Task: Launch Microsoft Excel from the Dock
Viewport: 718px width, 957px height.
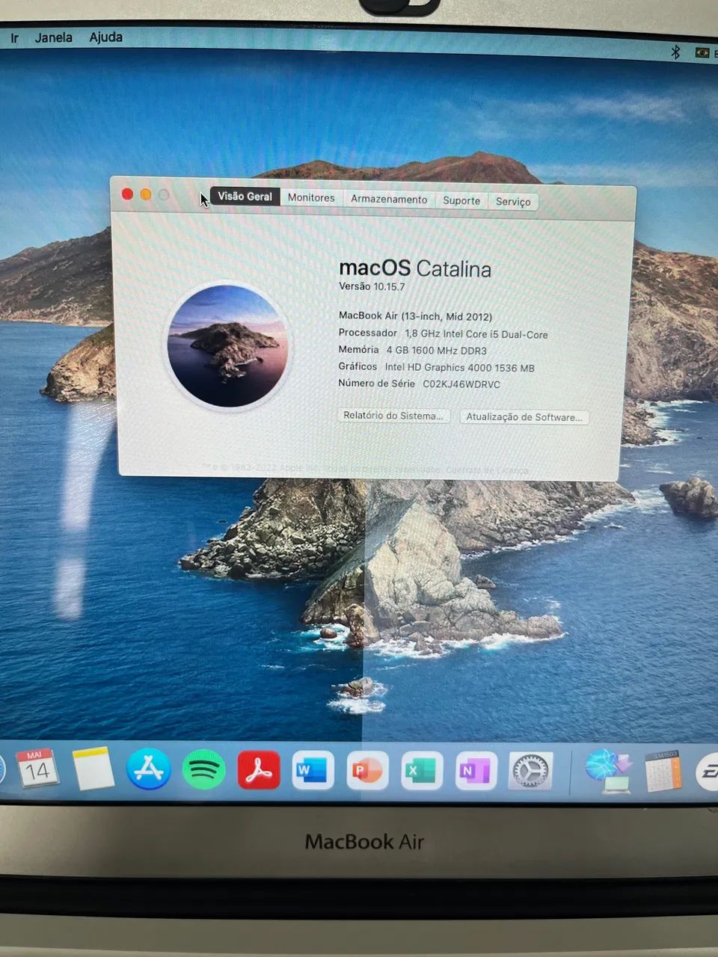Action: tap(422, 771)
